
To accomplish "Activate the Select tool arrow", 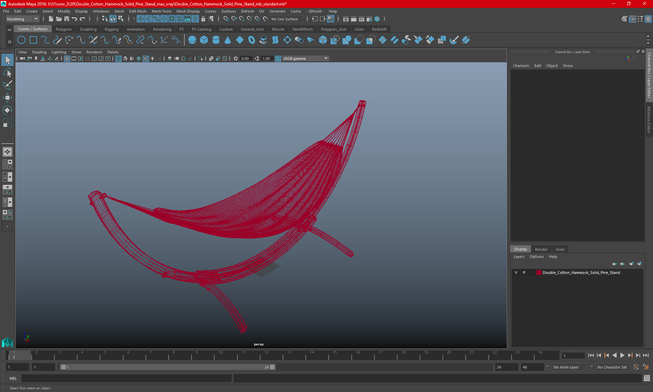I will (x=7, y=60).
